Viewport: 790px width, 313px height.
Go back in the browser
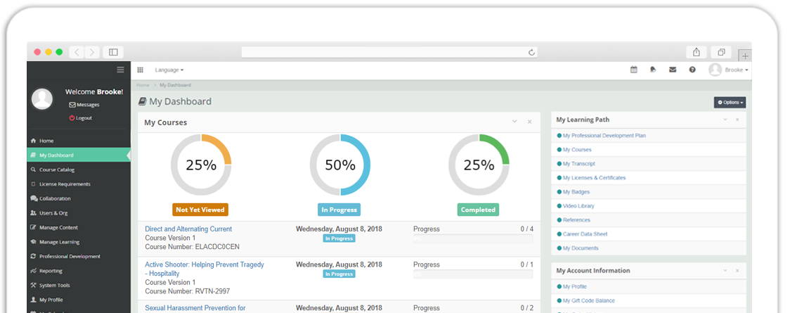click(x=77, y=52)
